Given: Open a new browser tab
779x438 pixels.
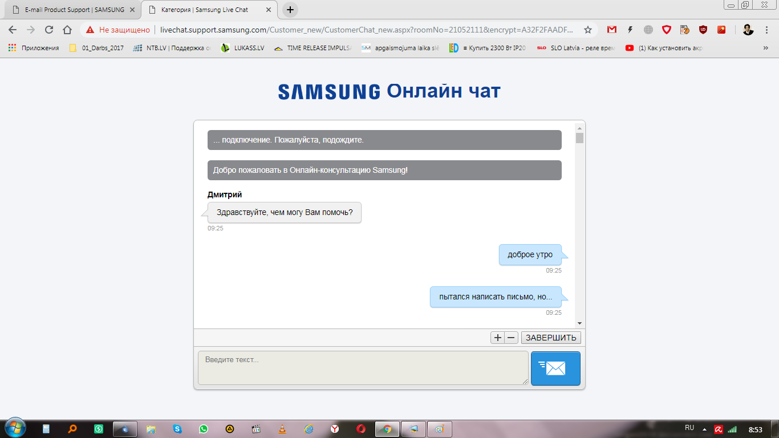Looking at the screenshot, I should (x=290, y=10).
